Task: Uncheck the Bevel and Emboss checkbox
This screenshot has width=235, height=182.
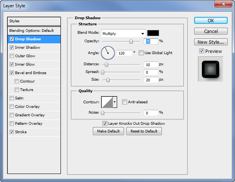Action: 12,73
